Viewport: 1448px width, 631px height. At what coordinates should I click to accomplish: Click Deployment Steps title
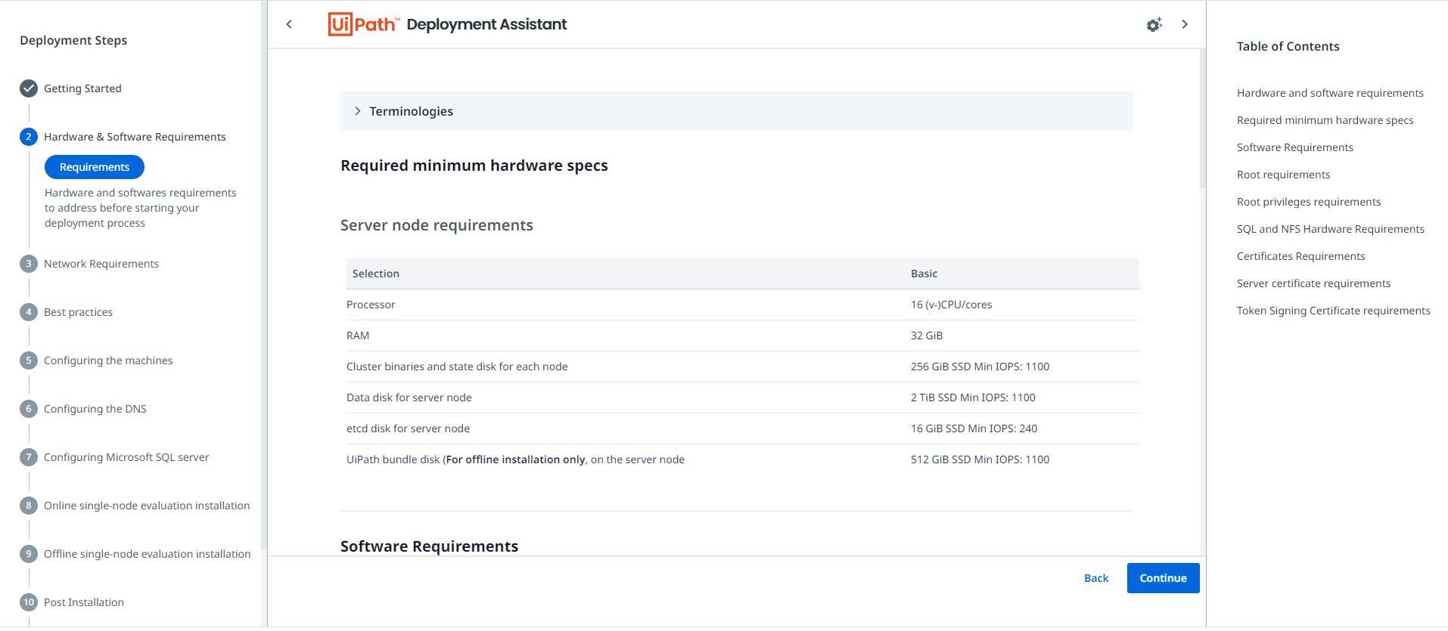point(73,40)
